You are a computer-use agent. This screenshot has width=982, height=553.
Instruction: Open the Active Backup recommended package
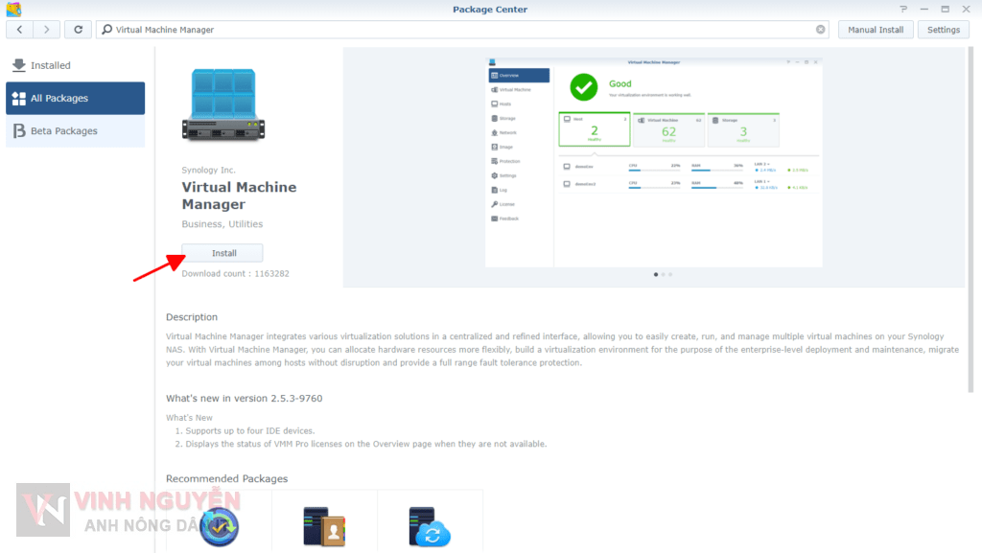(x=219, y=525)
